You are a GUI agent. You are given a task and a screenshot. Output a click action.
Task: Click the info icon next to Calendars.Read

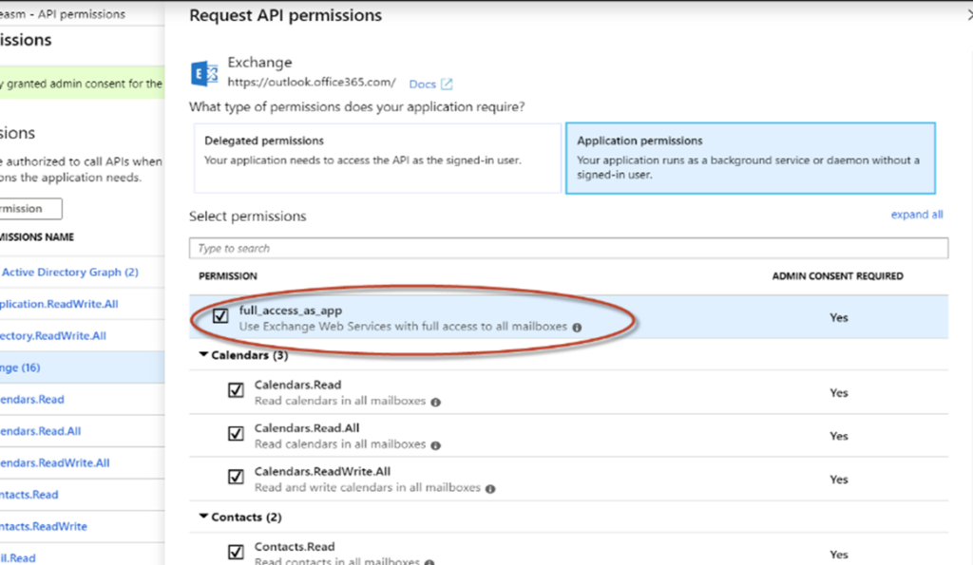(x=436, y=401)
